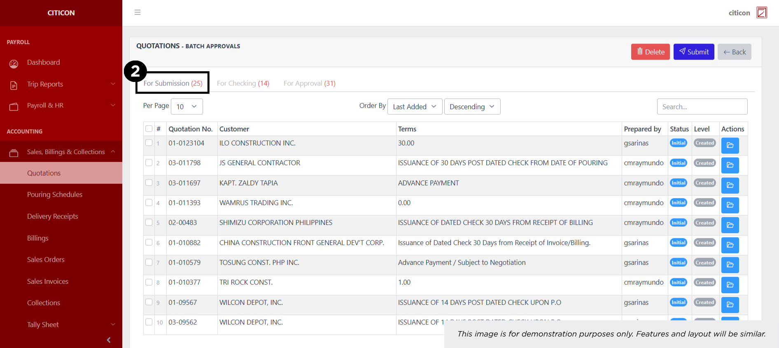Screen dimensions: 779x348
Task: Open folder action for SHIMIZU CORPORATION PHILIPPINES
Action: [730, 225]
